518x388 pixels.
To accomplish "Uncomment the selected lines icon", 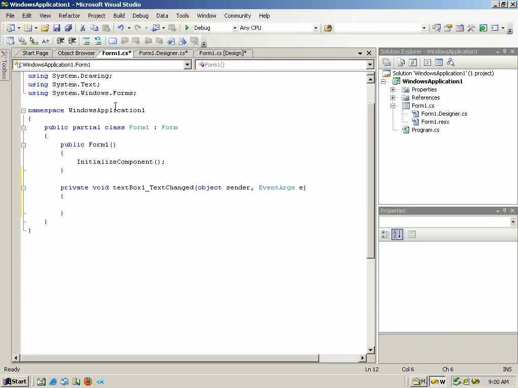I will coord(98,40).
